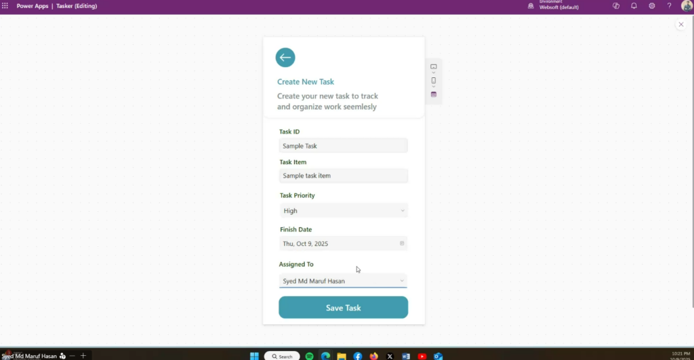Open the user account avatar

687,5
